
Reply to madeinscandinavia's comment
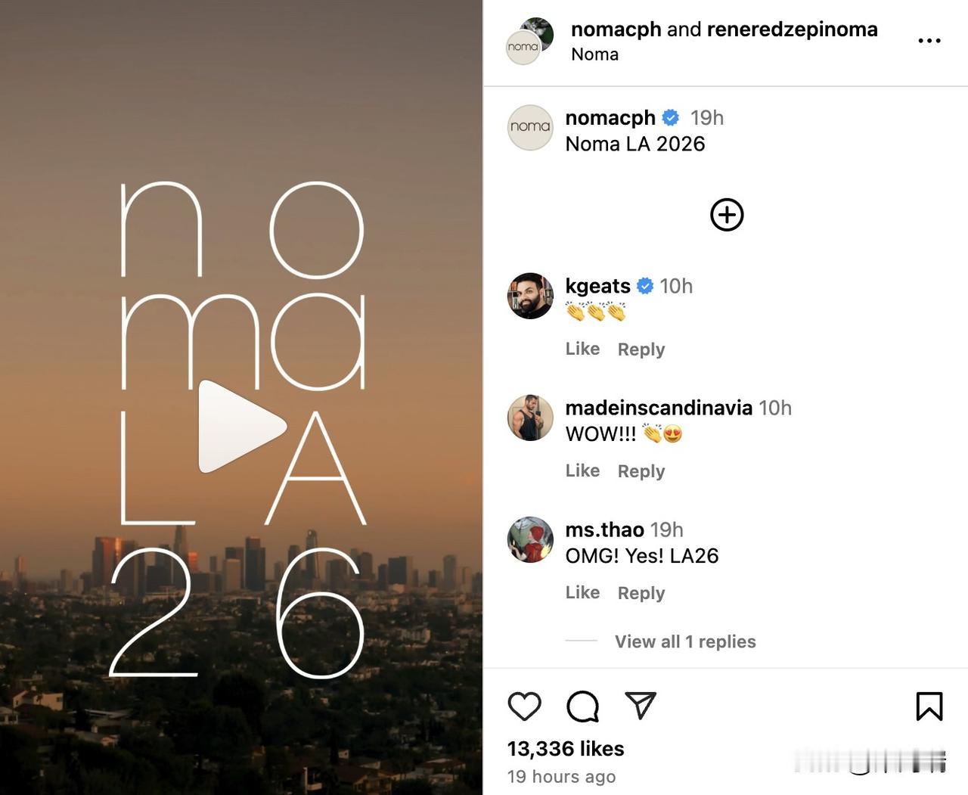641,471
